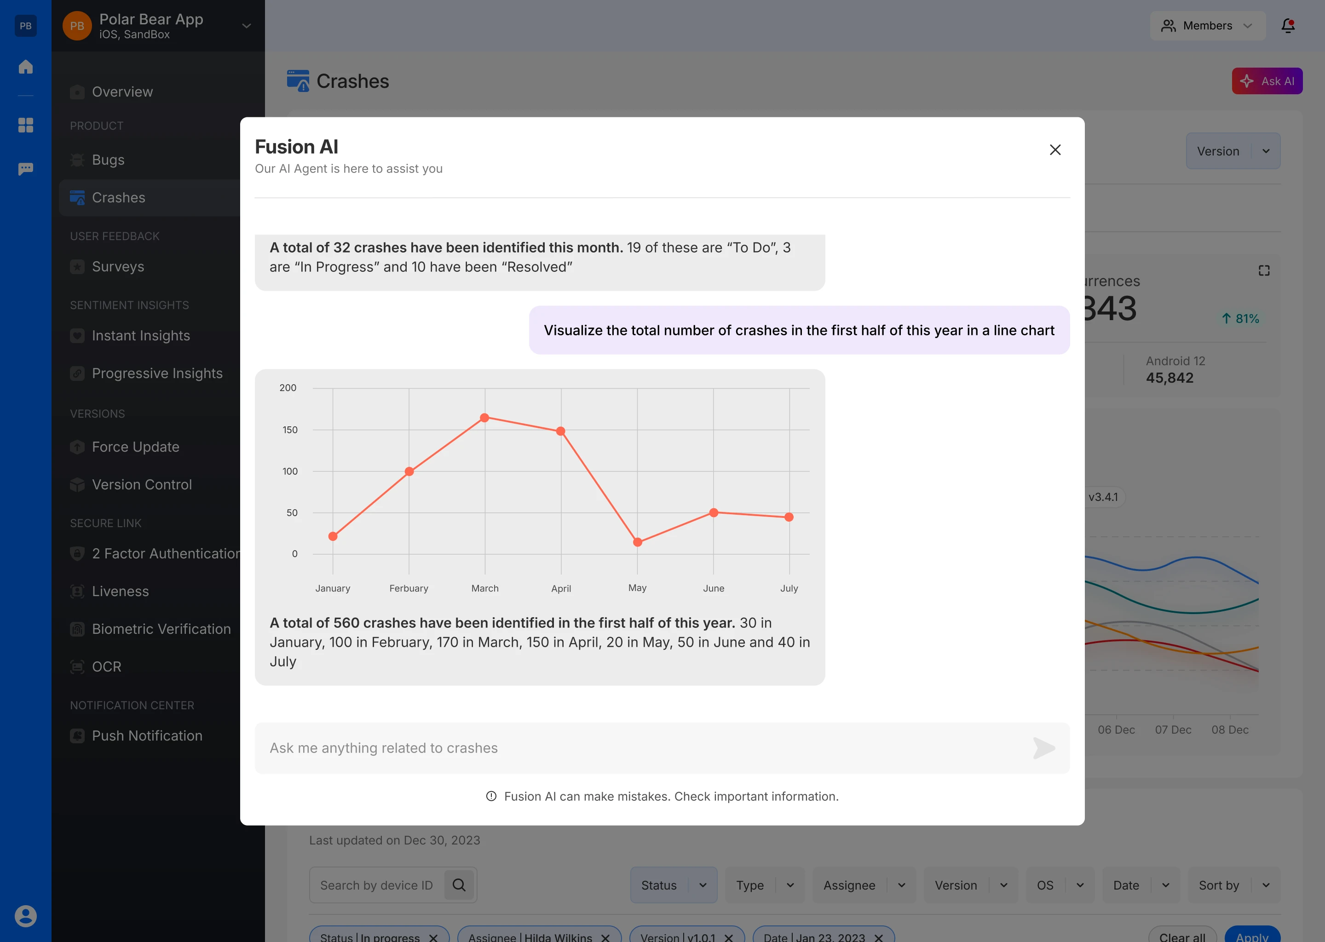Focus the Ask me anything input field
Screen dimensions: 1325x942
click(638, 748)
